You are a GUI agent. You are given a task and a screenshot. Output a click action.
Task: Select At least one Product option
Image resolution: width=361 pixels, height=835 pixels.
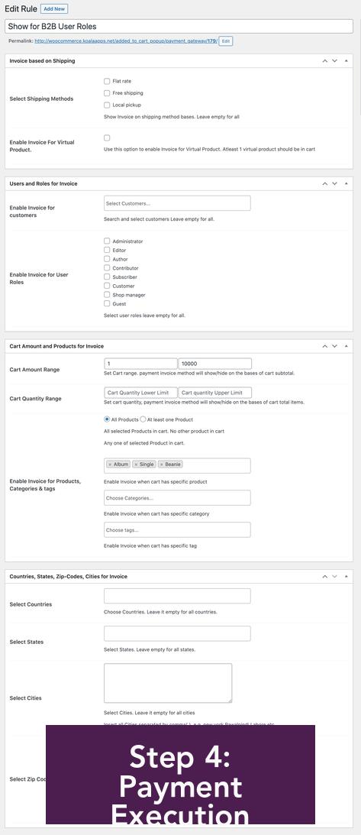point(143,419)
